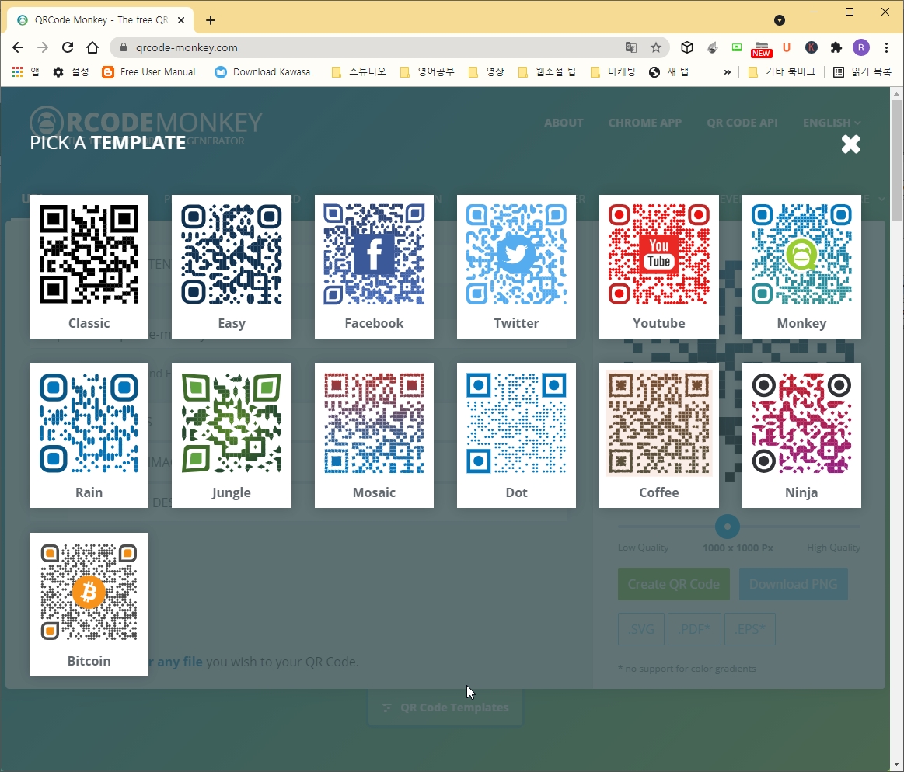
Task: Open the tab search dropdown arrow
Action: click(x=780, y=20)
